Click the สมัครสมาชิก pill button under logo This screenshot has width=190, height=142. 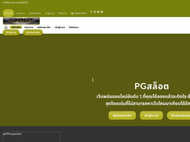coord(33,33)
